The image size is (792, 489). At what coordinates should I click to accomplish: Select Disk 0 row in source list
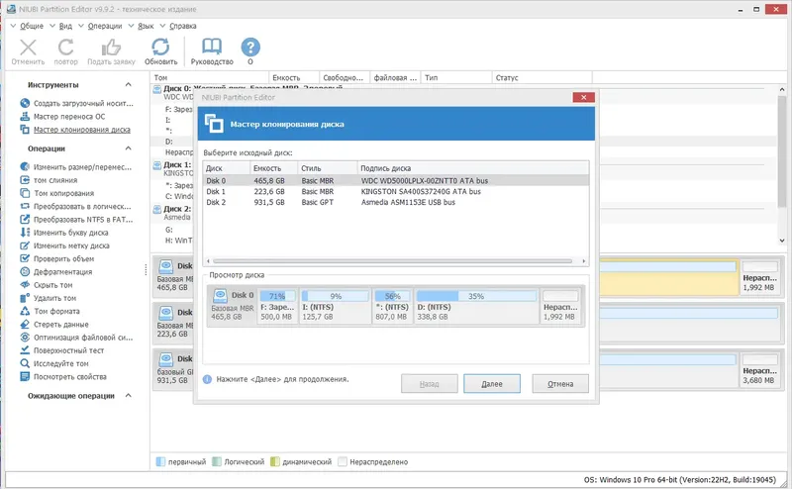coord(395,180)
